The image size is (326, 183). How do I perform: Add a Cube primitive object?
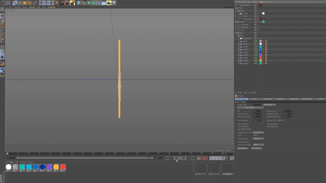[79, 3]
